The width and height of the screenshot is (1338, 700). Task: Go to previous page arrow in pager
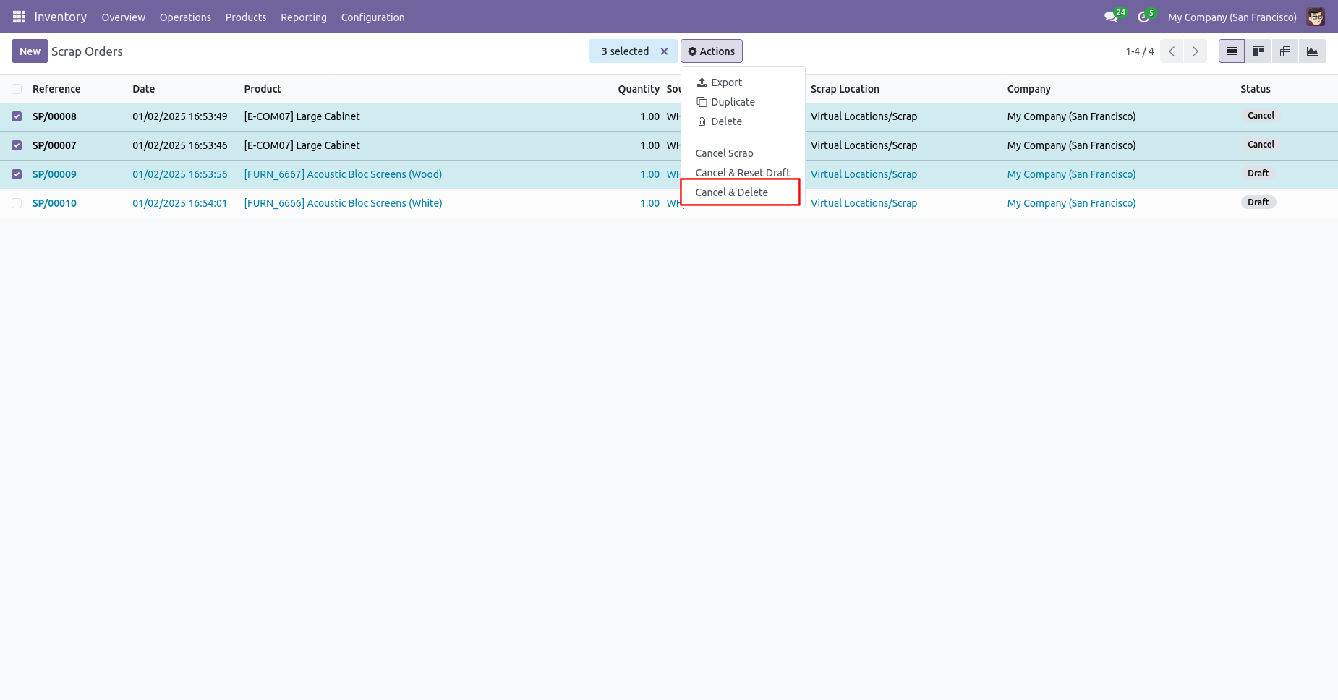pyautogui.click(x=1172, y=51)
